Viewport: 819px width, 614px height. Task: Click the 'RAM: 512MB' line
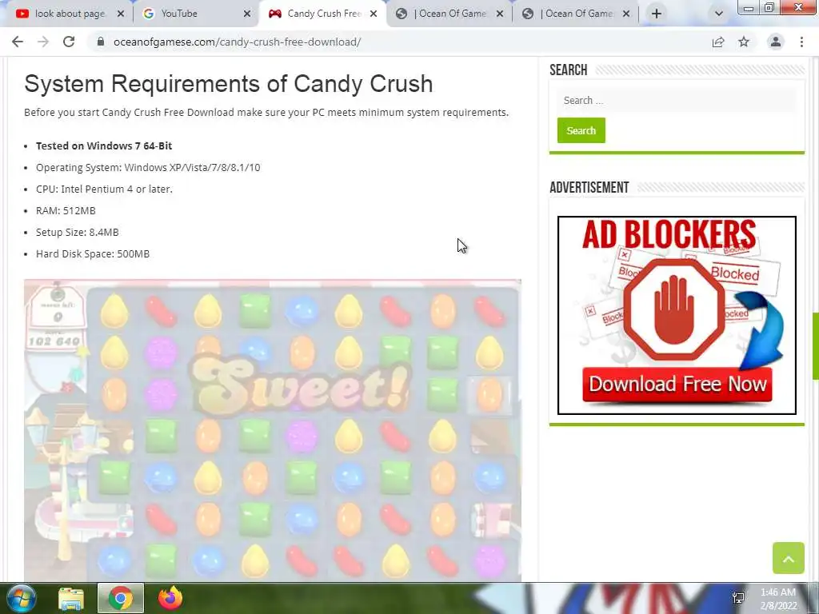(66, 210)
